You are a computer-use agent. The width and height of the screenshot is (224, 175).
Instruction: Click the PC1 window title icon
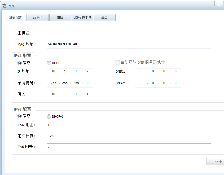point(5,6)
